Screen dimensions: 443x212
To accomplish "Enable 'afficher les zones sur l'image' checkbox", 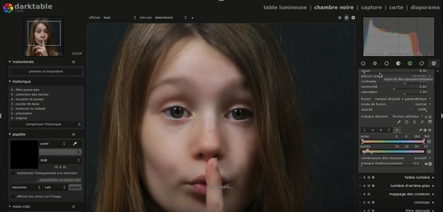I will 13,196.
